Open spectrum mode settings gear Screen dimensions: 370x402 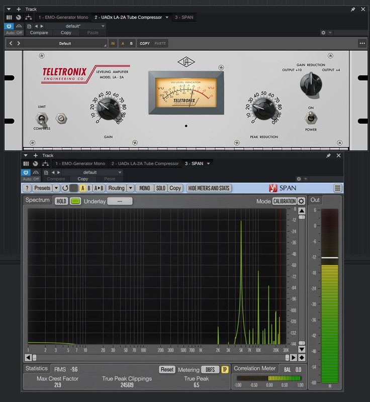pyautogui.click(x=301, y=202)
